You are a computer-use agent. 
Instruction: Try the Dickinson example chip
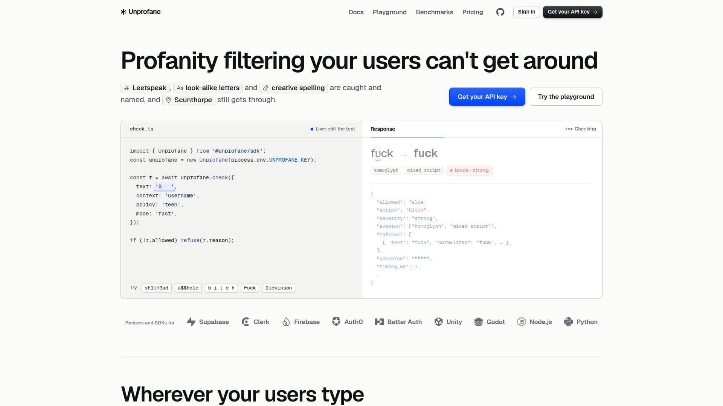278,288
